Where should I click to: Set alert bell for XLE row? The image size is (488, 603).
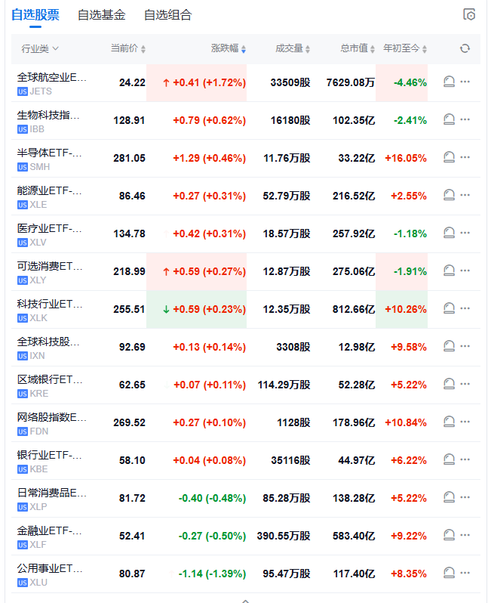(x=450, y=195)
